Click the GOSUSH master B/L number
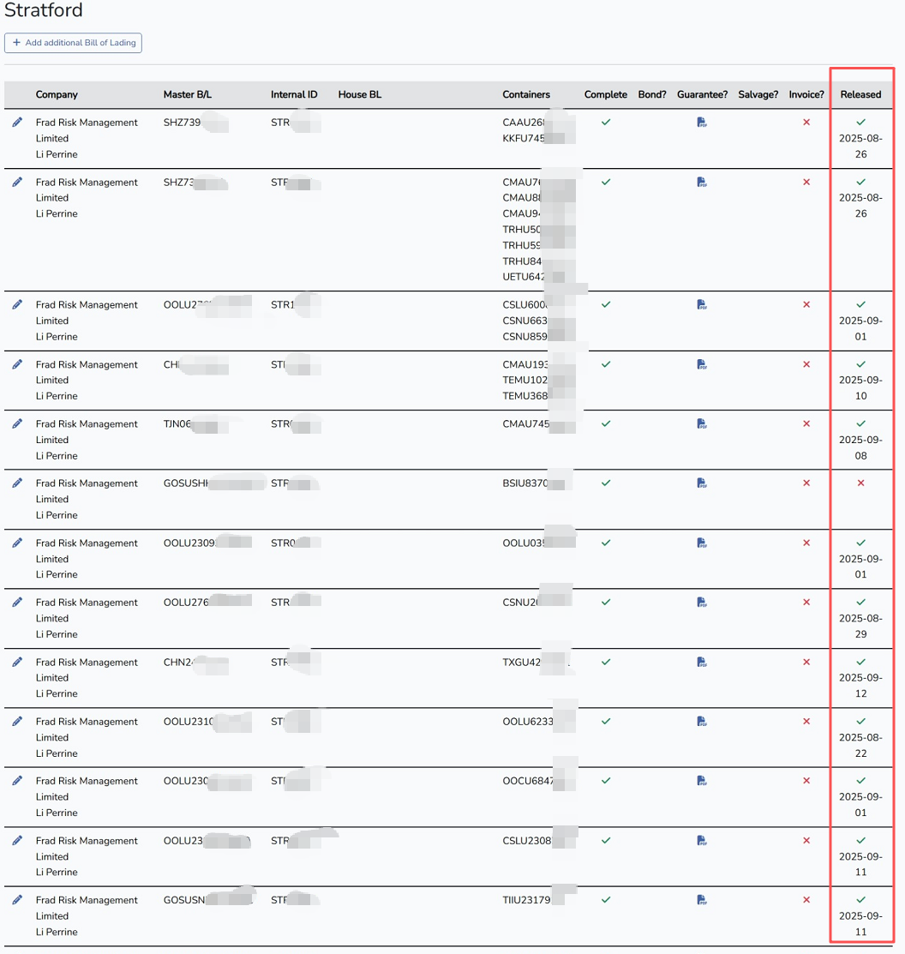905x954 pixels. (x=187, y=483)
